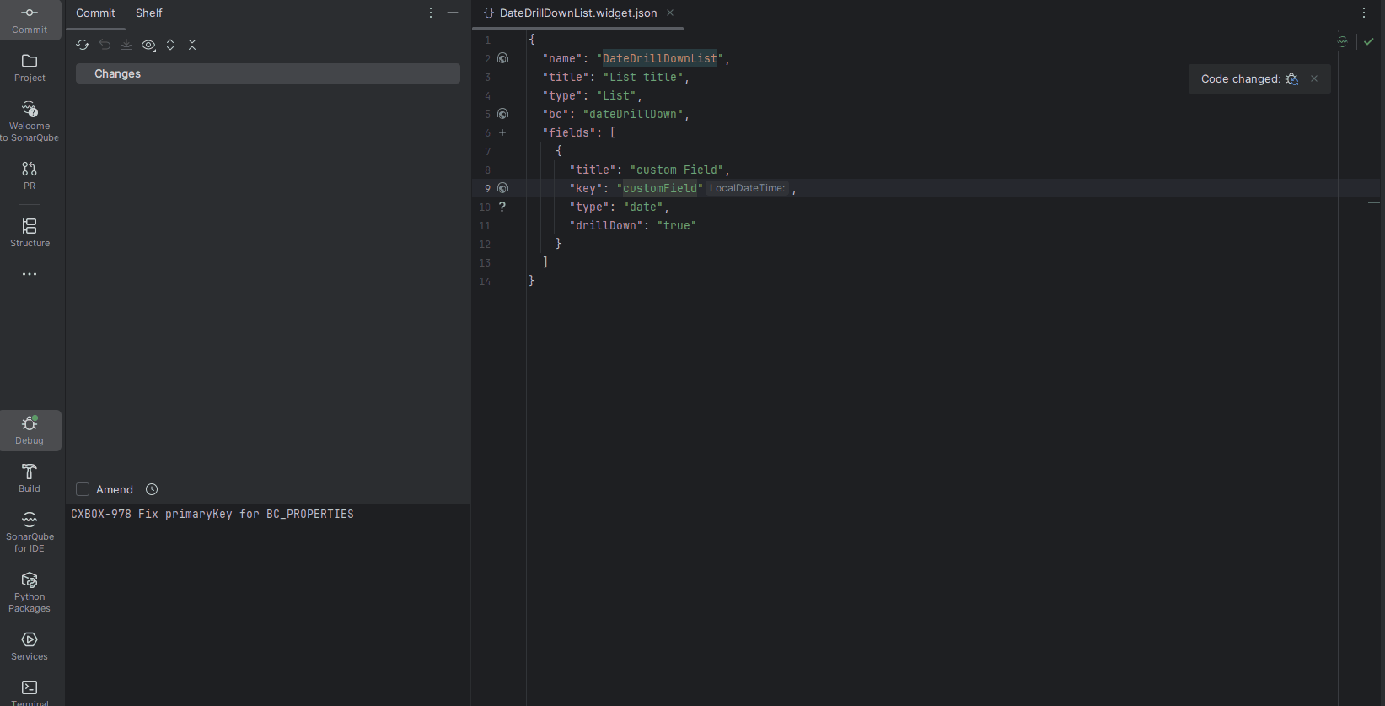Click the "dateDrillDown" bc value
This screenshot has height=706, width=1385.
tap(633, 114)
